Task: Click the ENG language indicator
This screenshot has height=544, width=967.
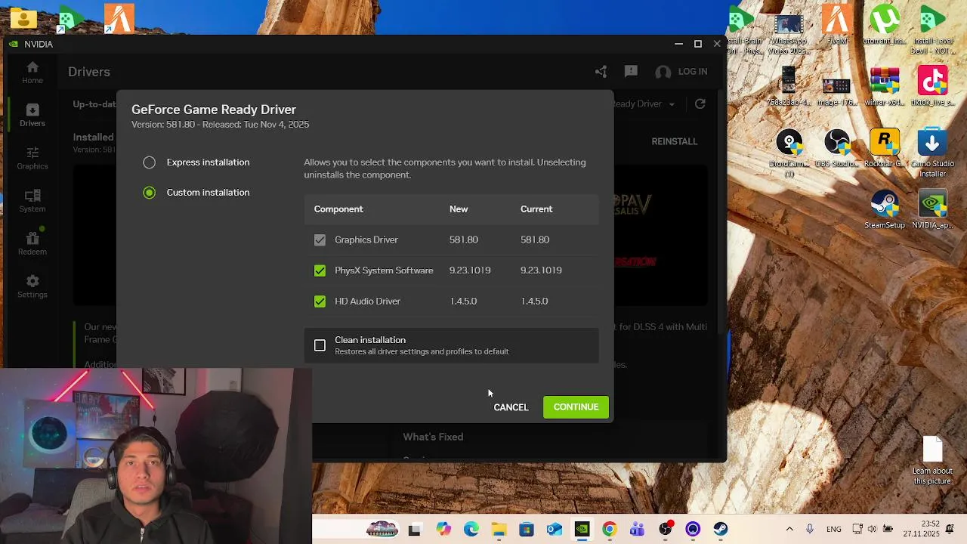Action: click(834, 529)
